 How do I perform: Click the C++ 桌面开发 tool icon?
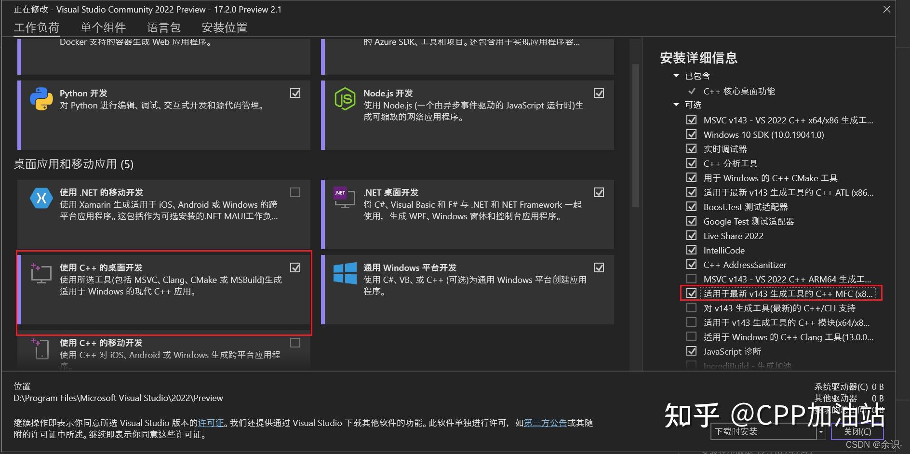pos(41,273)
